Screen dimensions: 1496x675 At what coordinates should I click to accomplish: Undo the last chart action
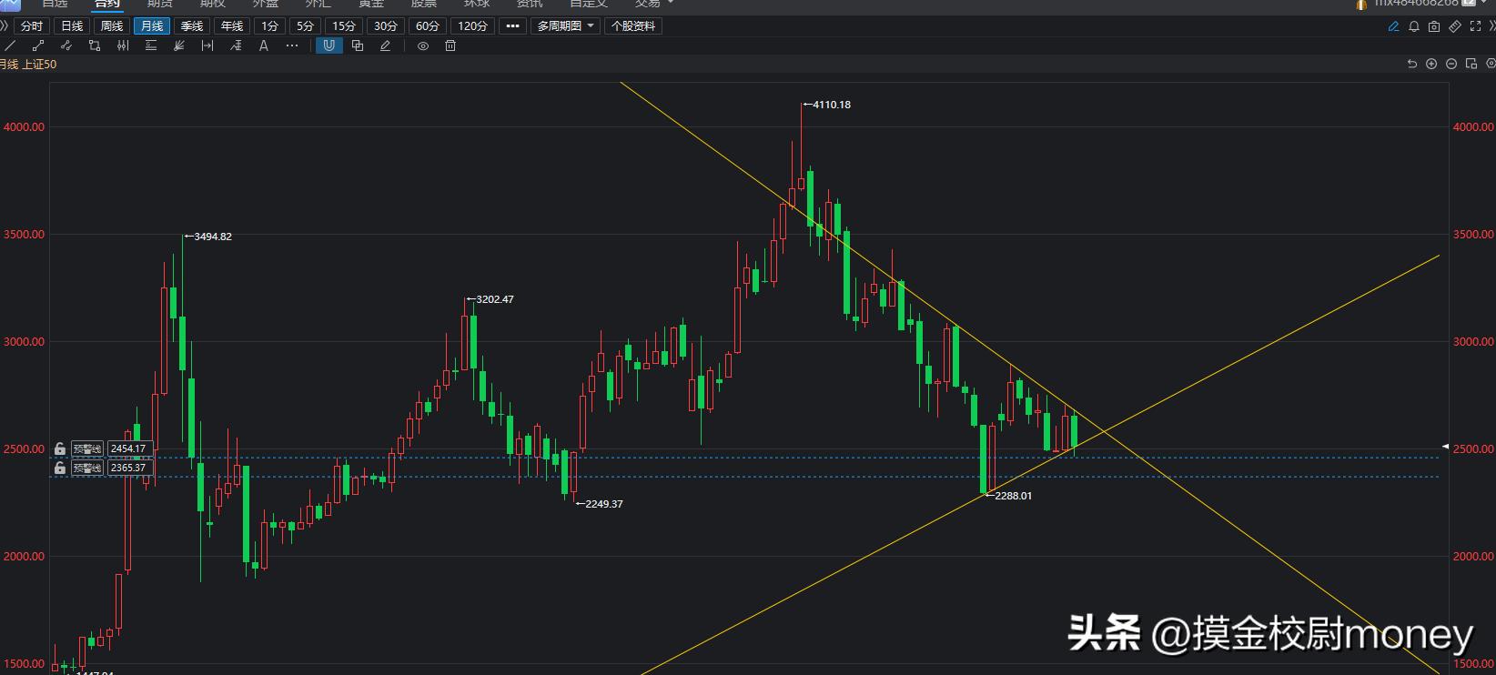coord(1411,64)
